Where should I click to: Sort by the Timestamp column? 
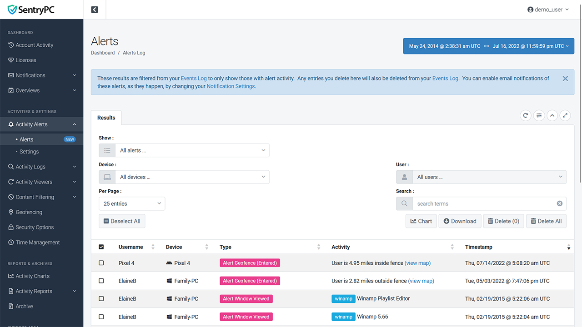pos(517,247)
